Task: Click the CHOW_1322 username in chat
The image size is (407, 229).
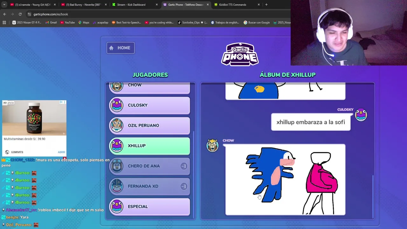Action: coord(22,160)
